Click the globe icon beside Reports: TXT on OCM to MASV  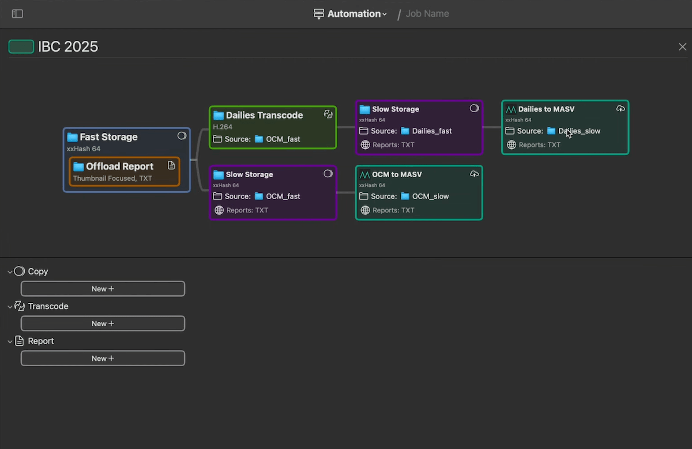coord(365,210)
